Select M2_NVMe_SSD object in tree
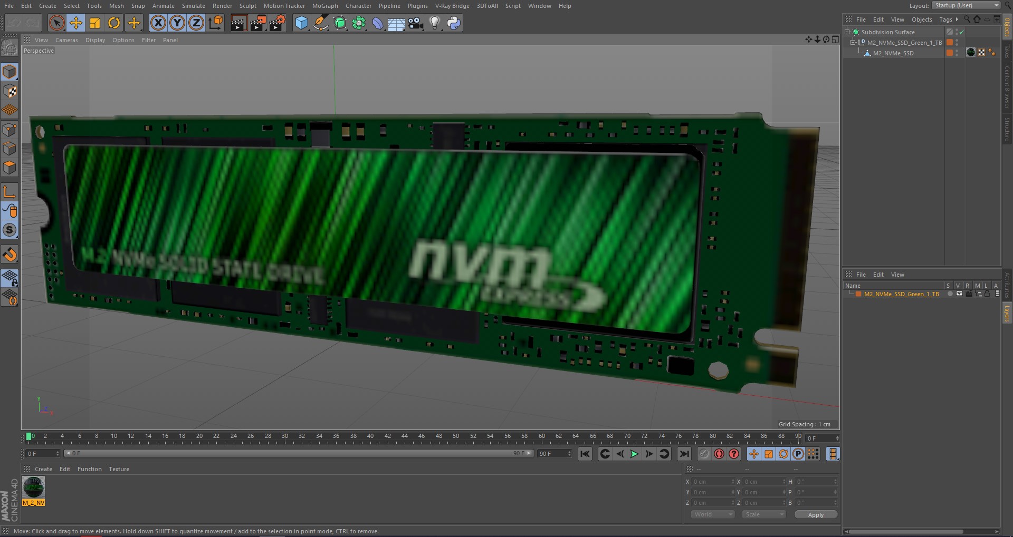 tap(893, 53)
